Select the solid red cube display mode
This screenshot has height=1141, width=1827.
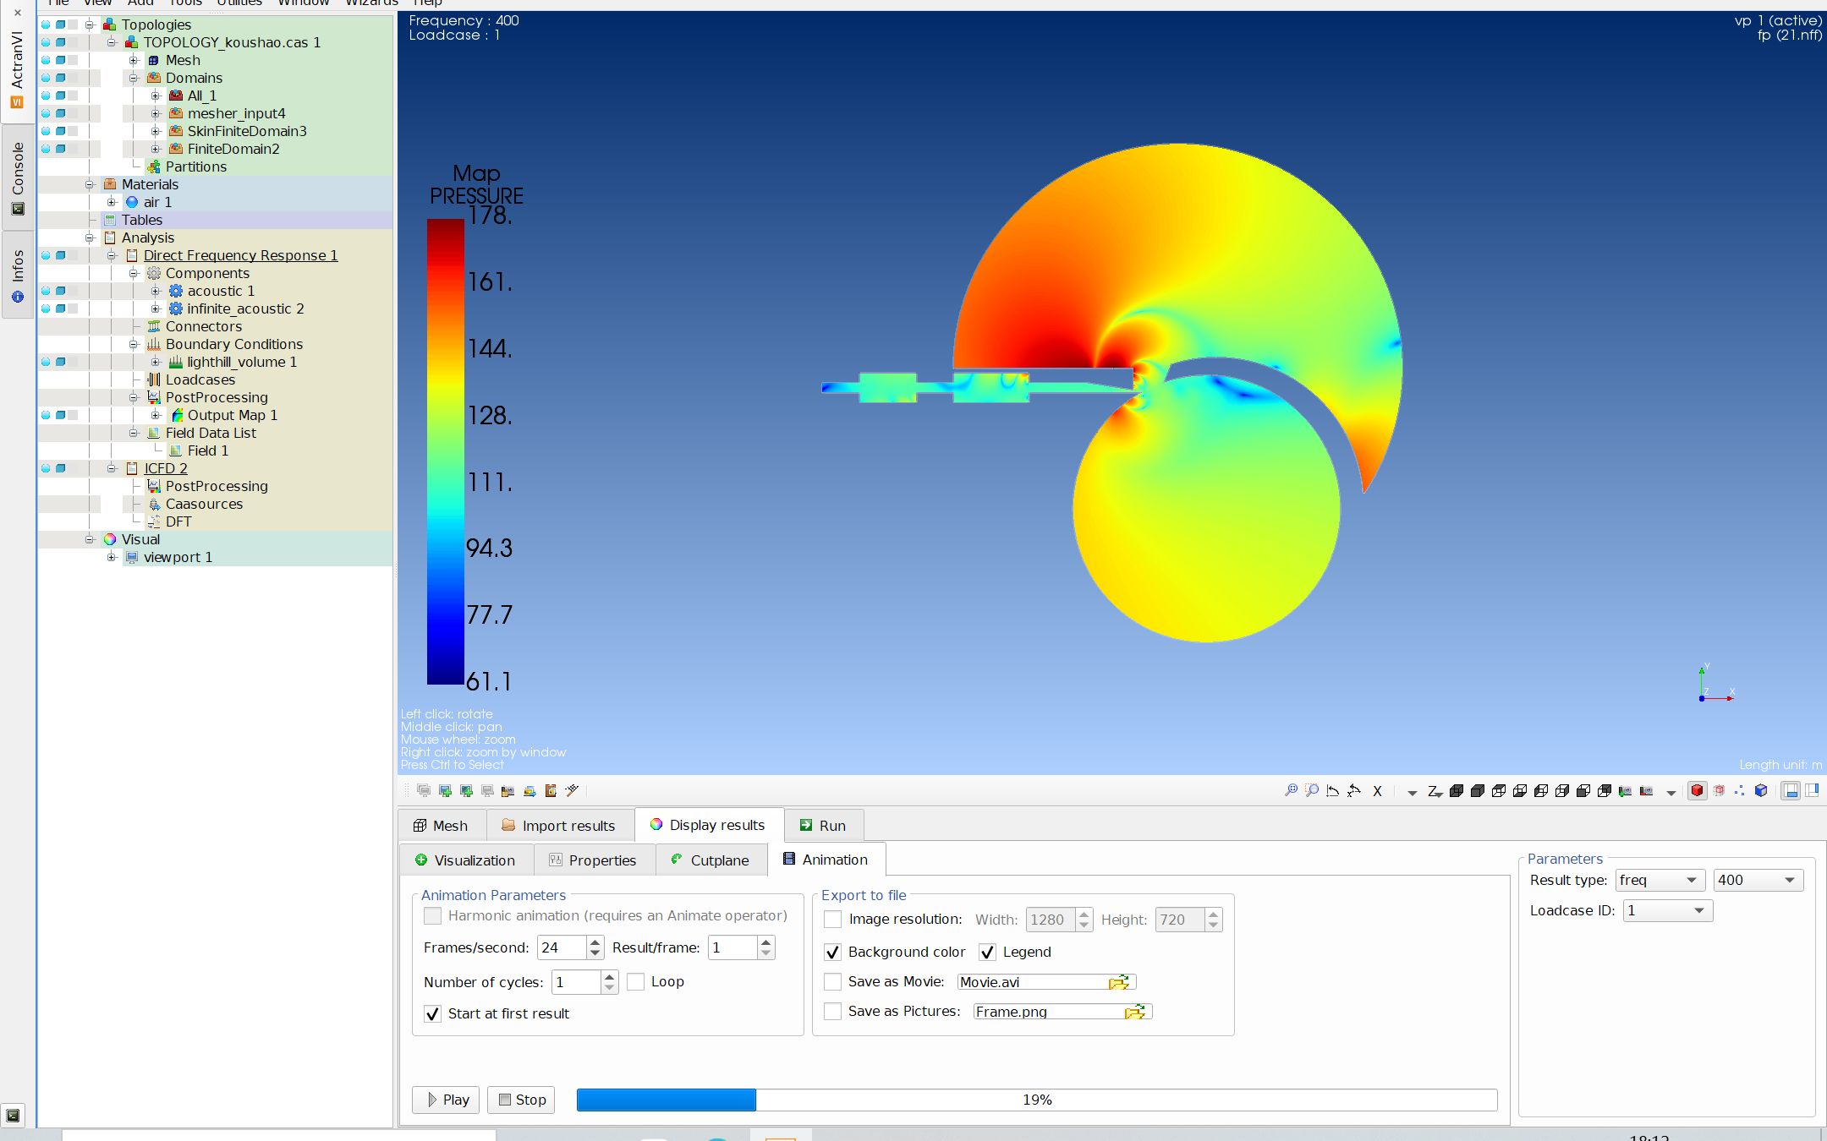(x=1697, y=791)
